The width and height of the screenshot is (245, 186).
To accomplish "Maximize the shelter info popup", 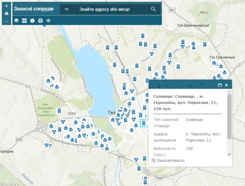I will (220, 85).
